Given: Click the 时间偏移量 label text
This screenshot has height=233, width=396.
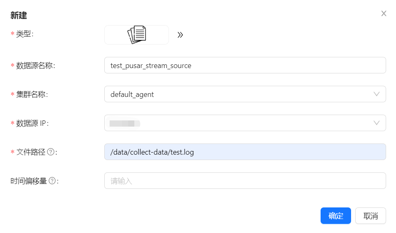Looking at the screenshot, I should pos(29,181).
